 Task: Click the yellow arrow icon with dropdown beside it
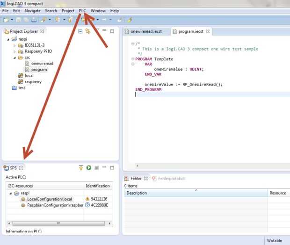[x=58, y=20]
